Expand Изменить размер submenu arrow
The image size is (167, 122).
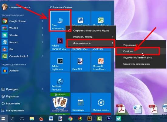(x=112, y=37)
